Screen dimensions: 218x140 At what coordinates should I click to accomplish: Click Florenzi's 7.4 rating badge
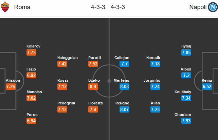[x=93, y=109]
